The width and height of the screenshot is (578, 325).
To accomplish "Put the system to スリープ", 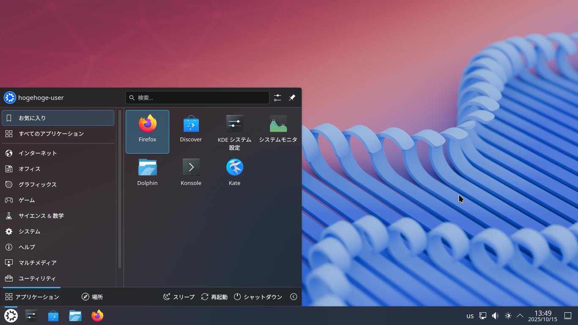I will point(179,297).
